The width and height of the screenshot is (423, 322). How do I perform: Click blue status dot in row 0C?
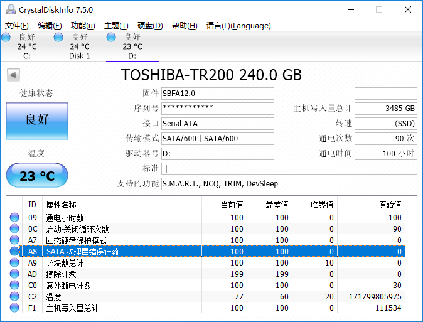pos(14,228)
